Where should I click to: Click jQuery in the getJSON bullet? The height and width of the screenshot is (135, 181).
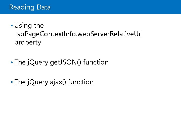click(x=38, y=62)
